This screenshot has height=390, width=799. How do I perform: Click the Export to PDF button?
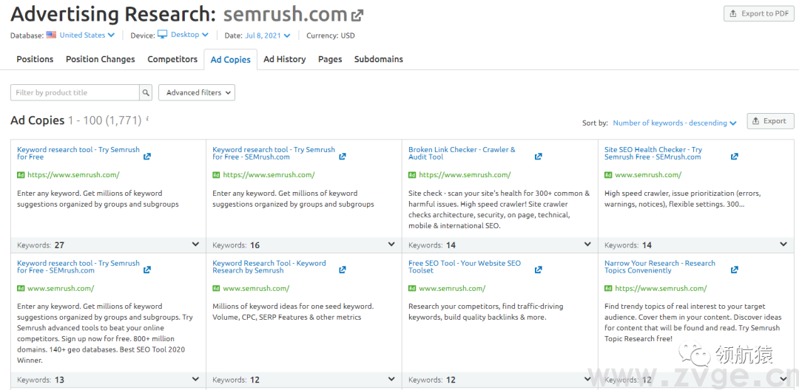point(758,13)
